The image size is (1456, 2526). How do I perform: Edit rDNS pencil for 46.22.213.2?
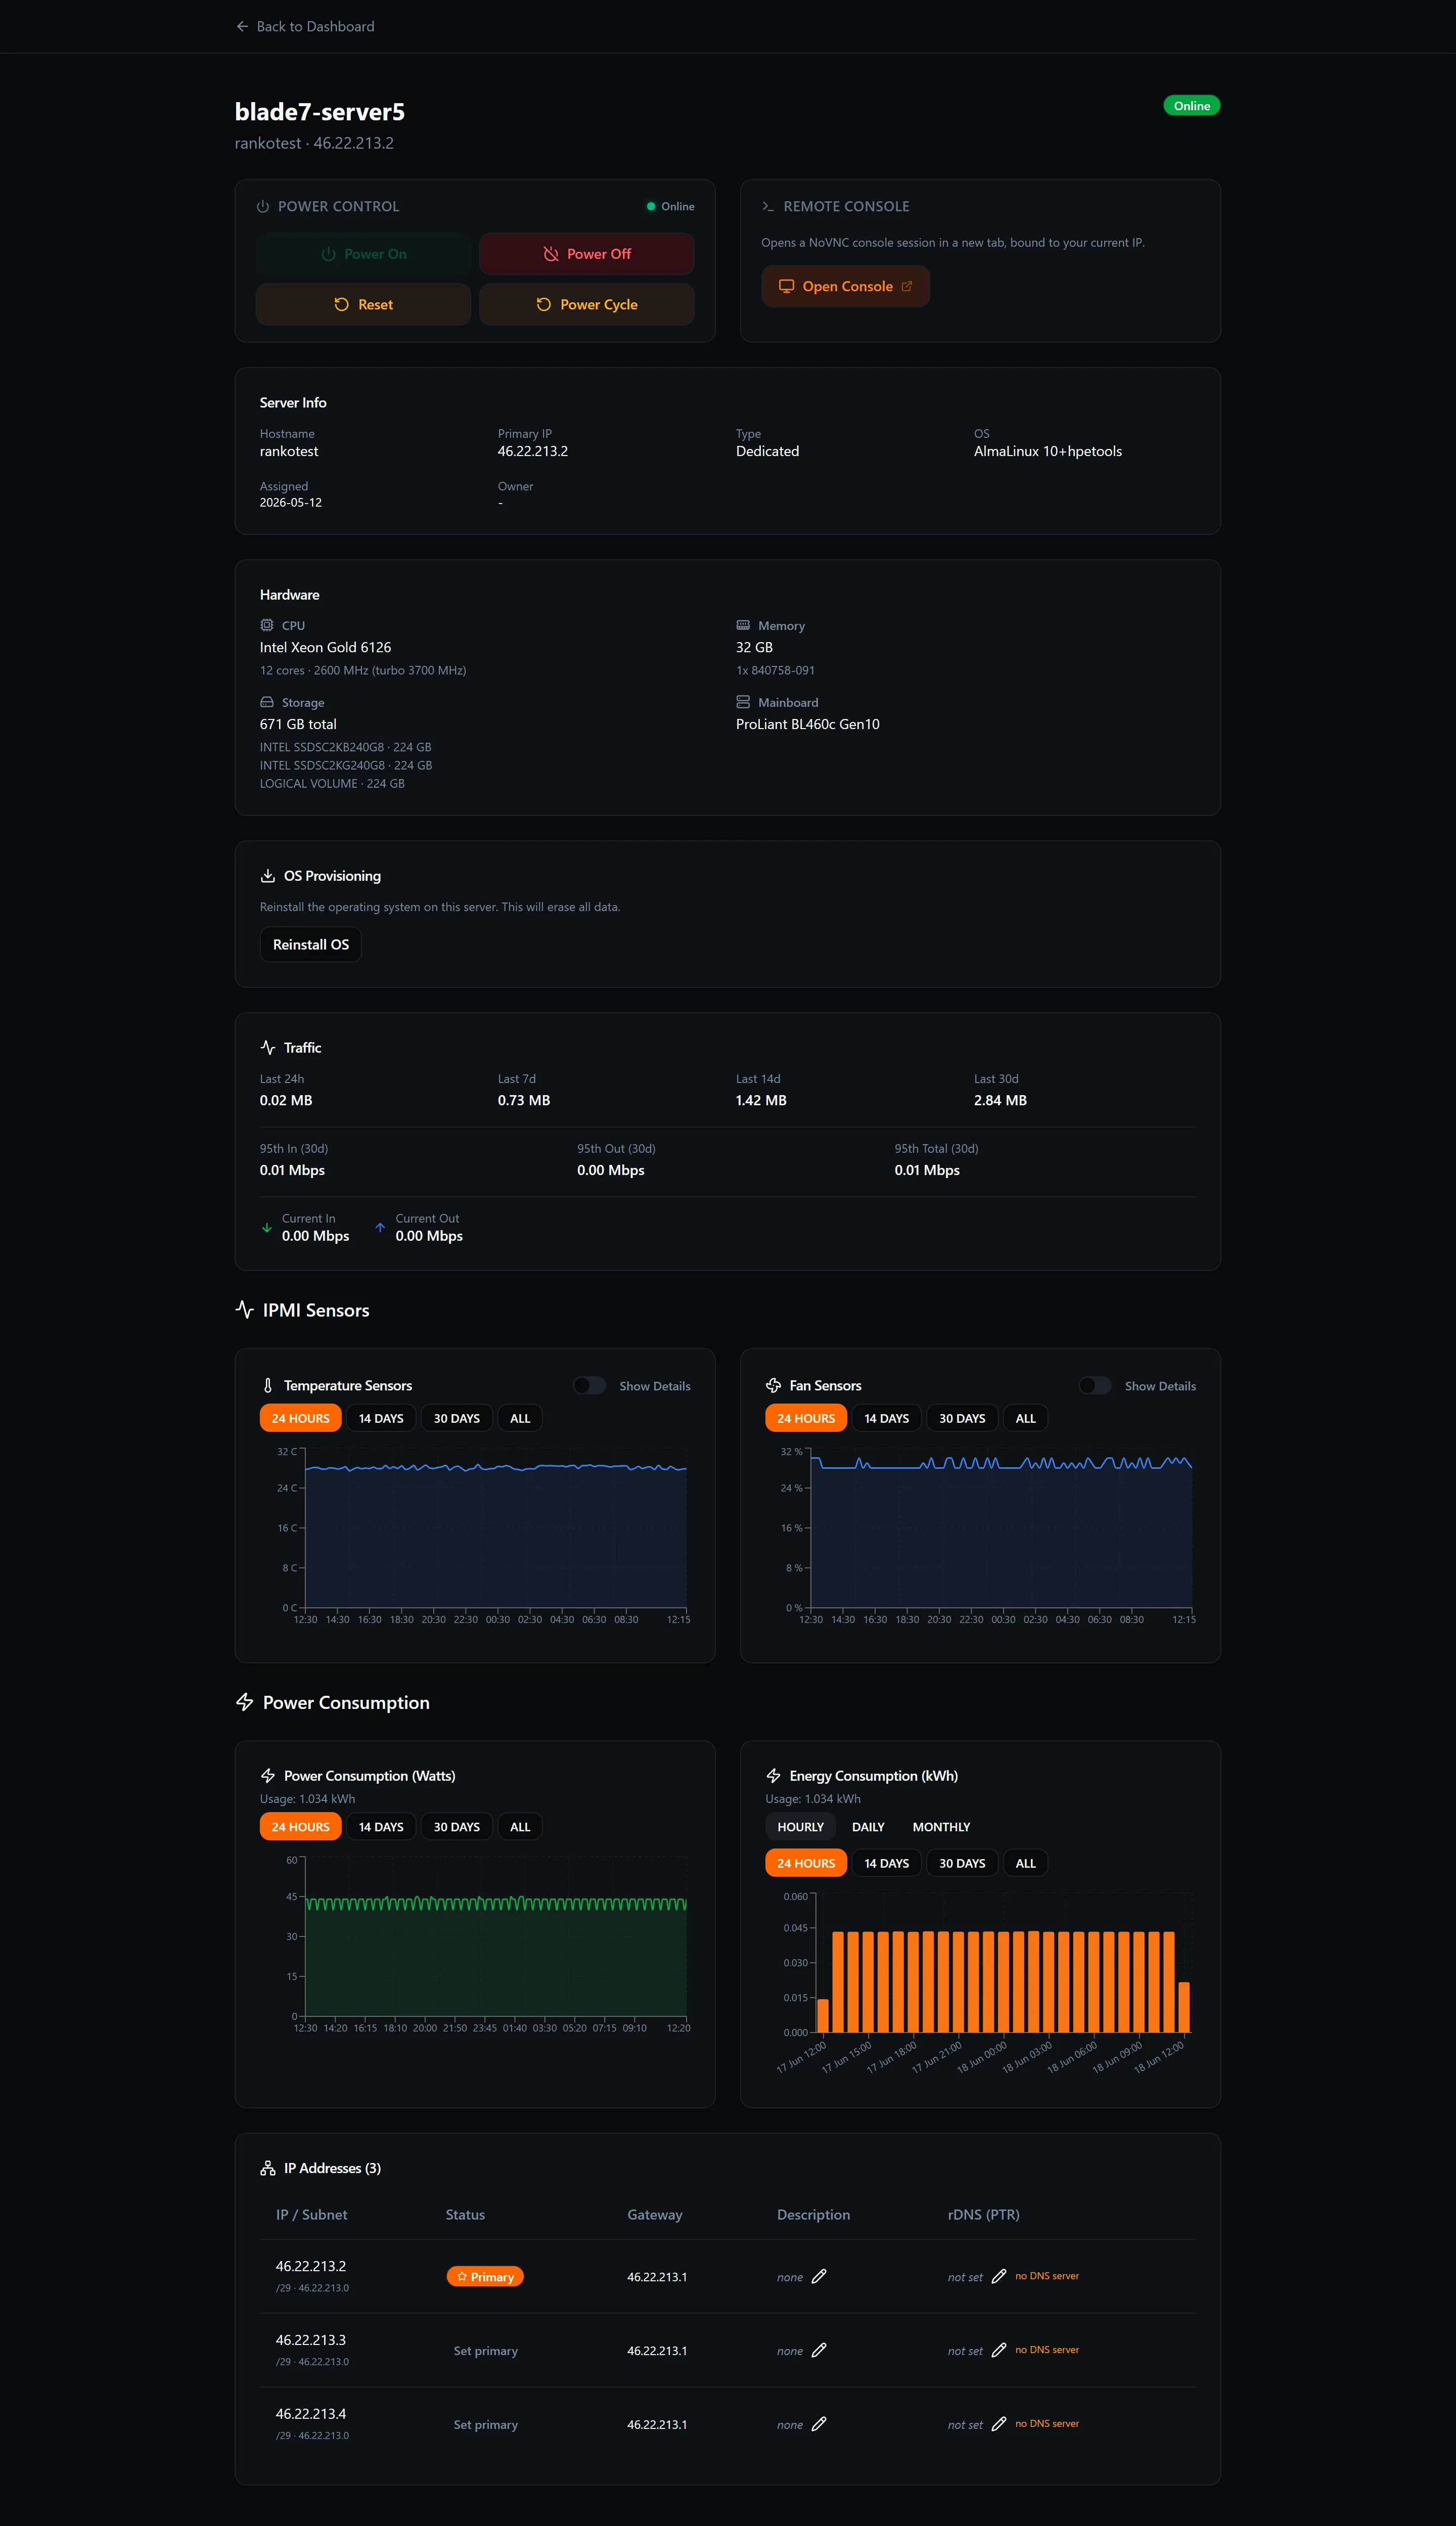(x=998, y=2276)
